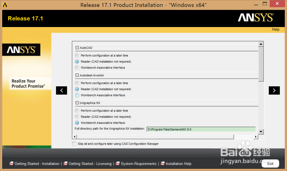This screenshot has height=171, width=287.
Task: Maximize the installer window
Action: point(265,4)
